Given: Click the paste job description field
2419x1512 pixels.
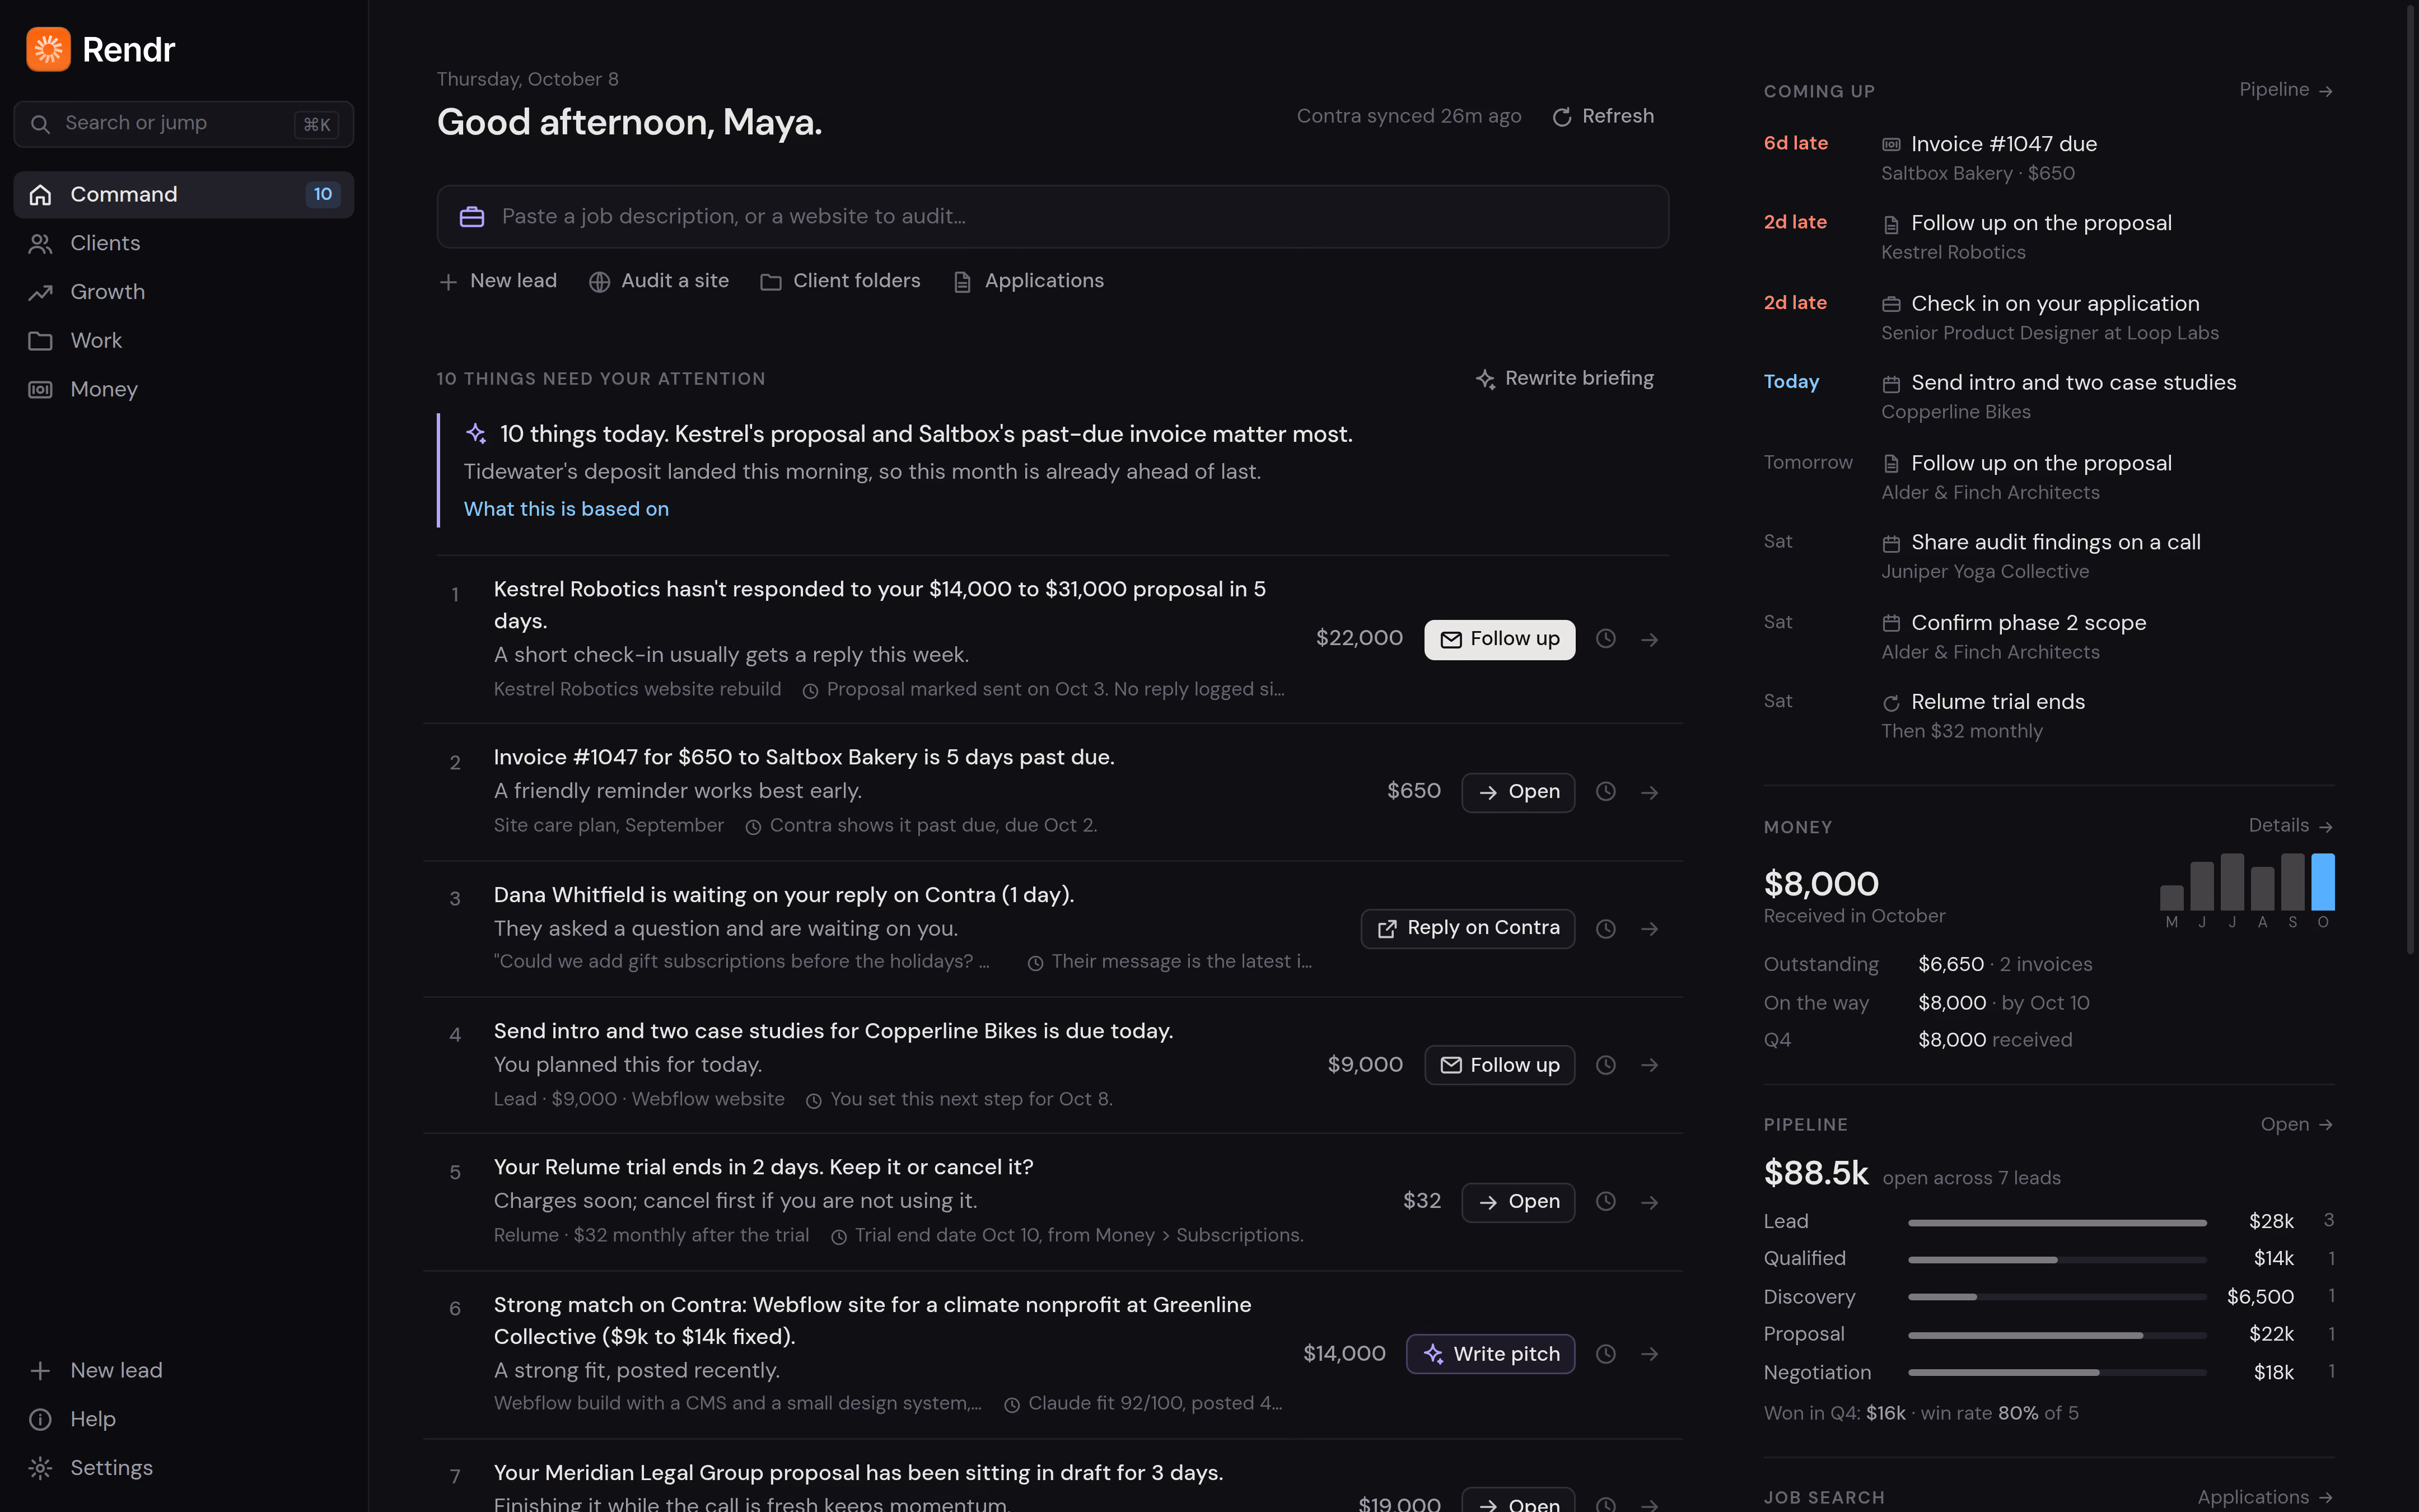Looking at the screenshot, I should coord(1053,217).
